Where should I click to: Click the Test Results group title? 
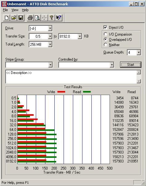[x=73, y=87]
